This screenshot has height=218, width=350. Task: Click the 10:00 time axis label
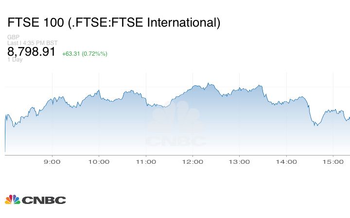[99, 162]
